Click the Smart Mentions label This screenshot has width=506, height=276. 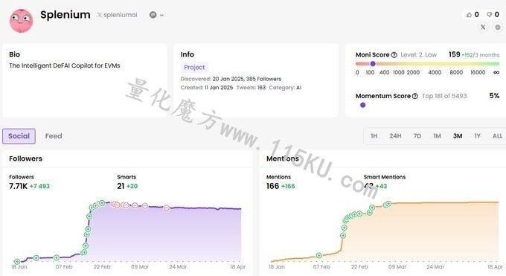pyautogui.click(x=385, y=177)
